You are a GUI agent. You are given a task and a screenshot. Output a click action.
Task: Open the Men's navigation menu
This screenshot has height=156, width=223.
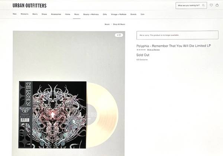[x=35, y=14]
